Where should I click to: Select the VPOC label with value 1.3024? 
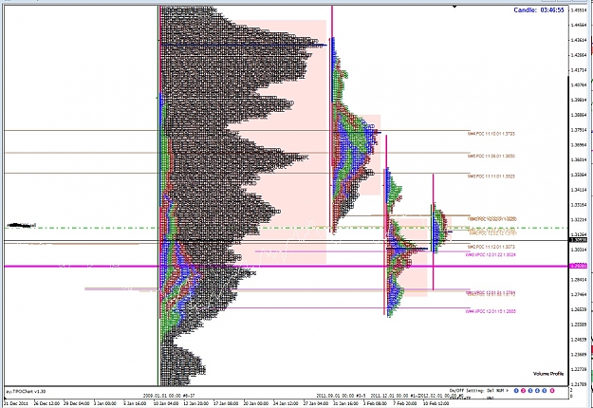click(x=491, y=255)
